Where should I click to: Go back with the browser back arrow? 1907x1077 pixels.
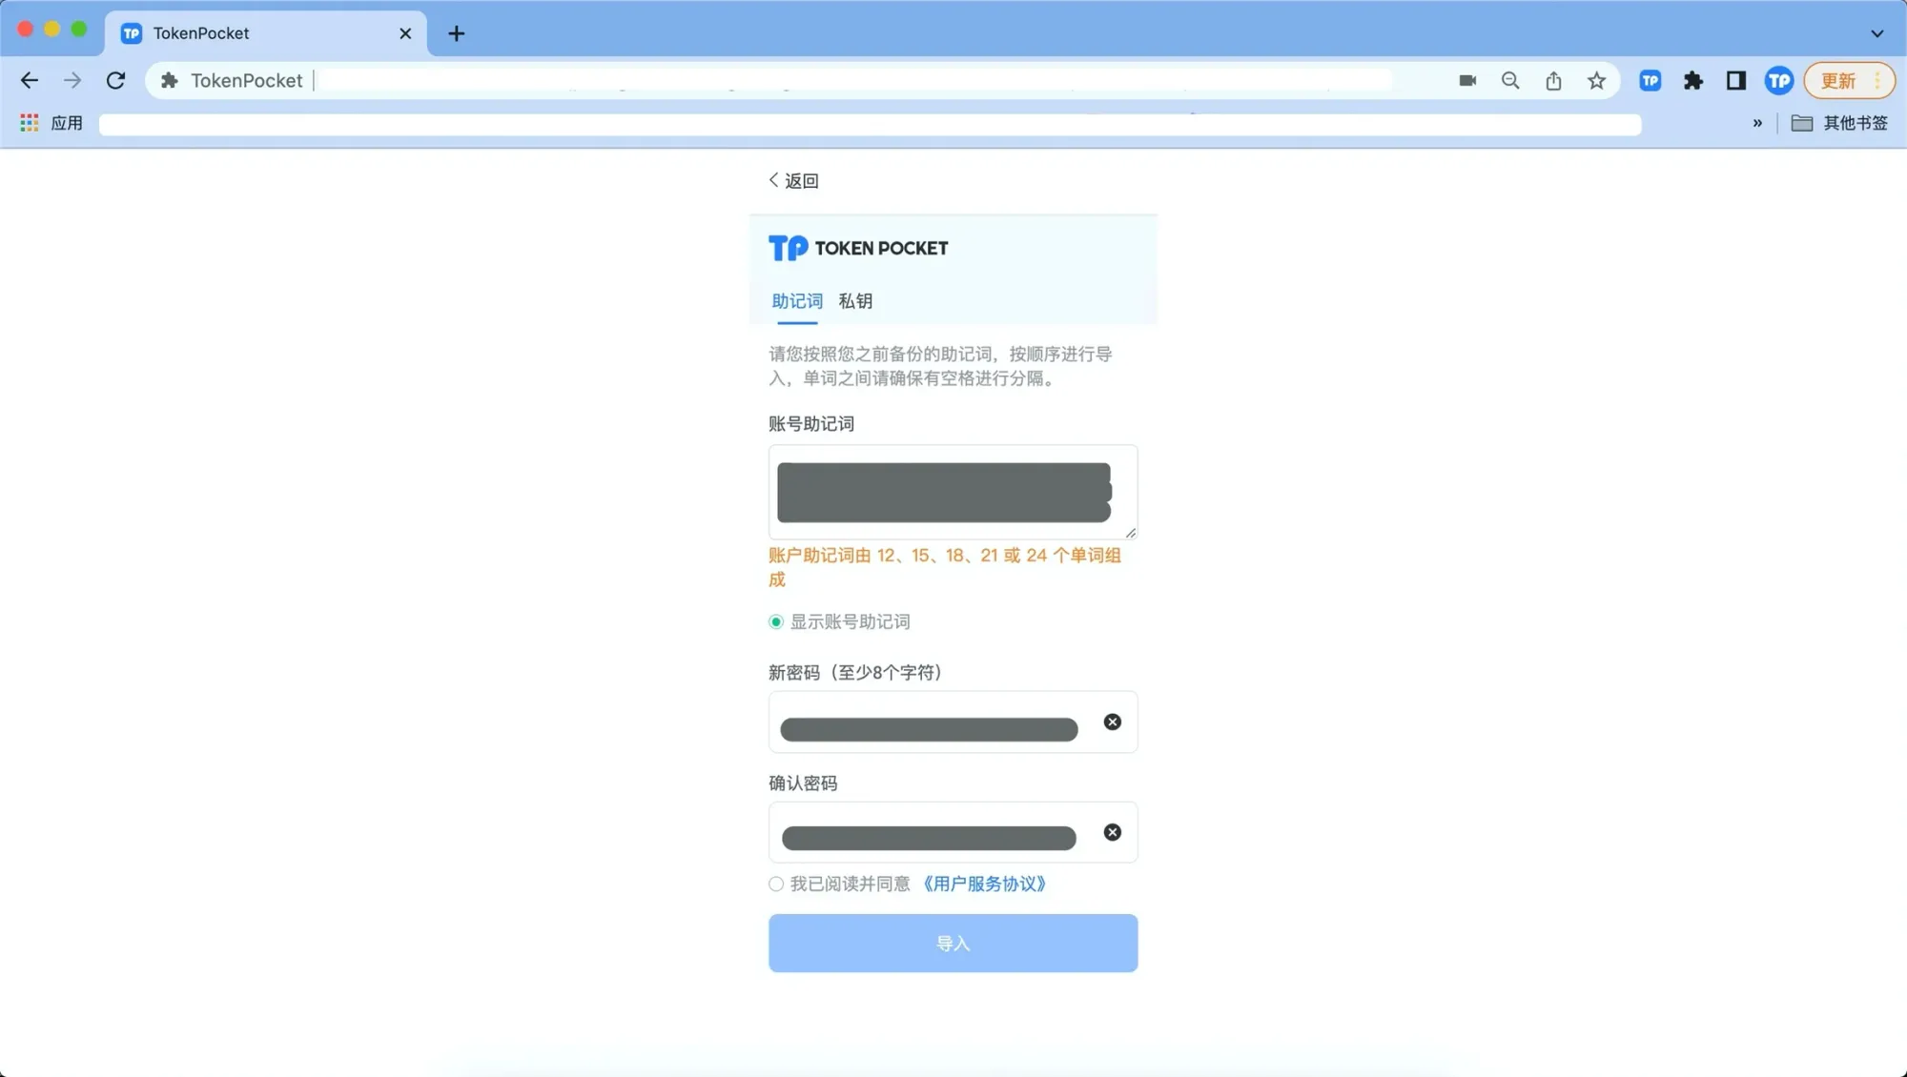click(x=30, y=81)
